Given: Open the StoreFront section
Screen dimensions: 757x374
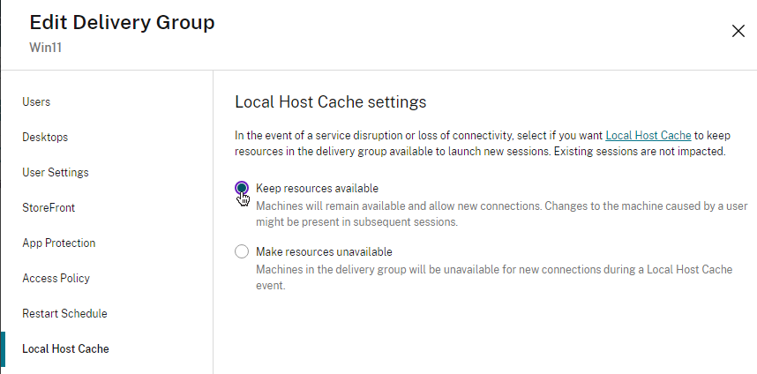Looking at the screenshot, I should pyautogui.click(x=49, y=207).
